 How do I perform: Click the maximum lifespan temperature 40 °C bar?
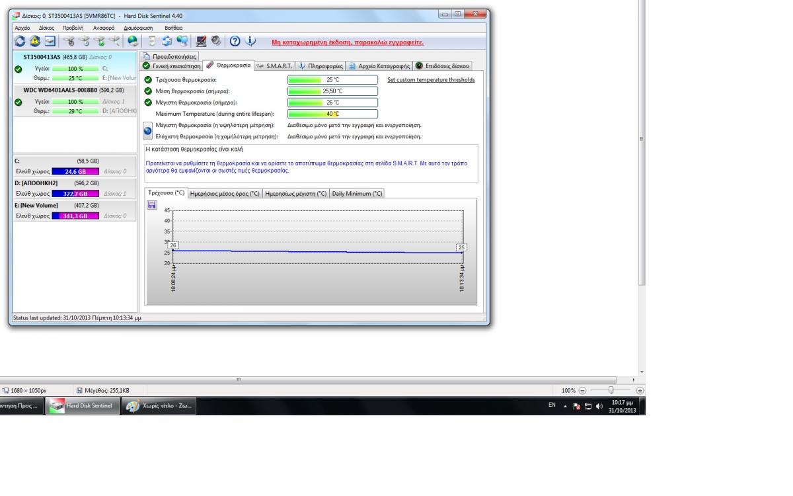[332, 114]
